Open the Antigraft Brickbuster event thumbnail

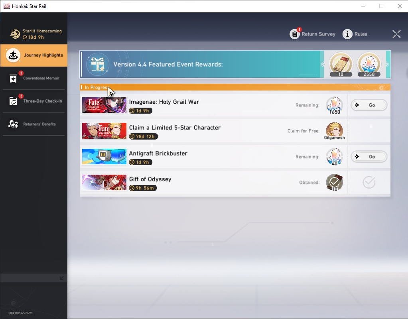coord(104,157)
